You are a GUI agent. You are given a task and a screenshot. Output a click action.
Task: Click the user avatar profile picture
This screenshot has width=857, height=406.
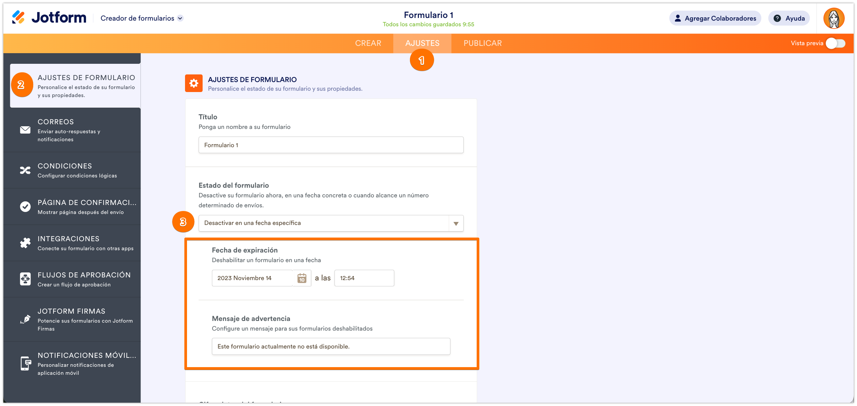(x=833, y=18)
